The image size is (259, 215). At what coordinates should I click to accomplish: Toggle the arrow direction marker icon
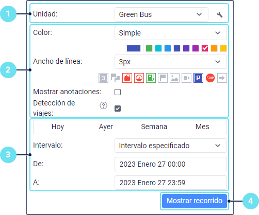[222, 78]
